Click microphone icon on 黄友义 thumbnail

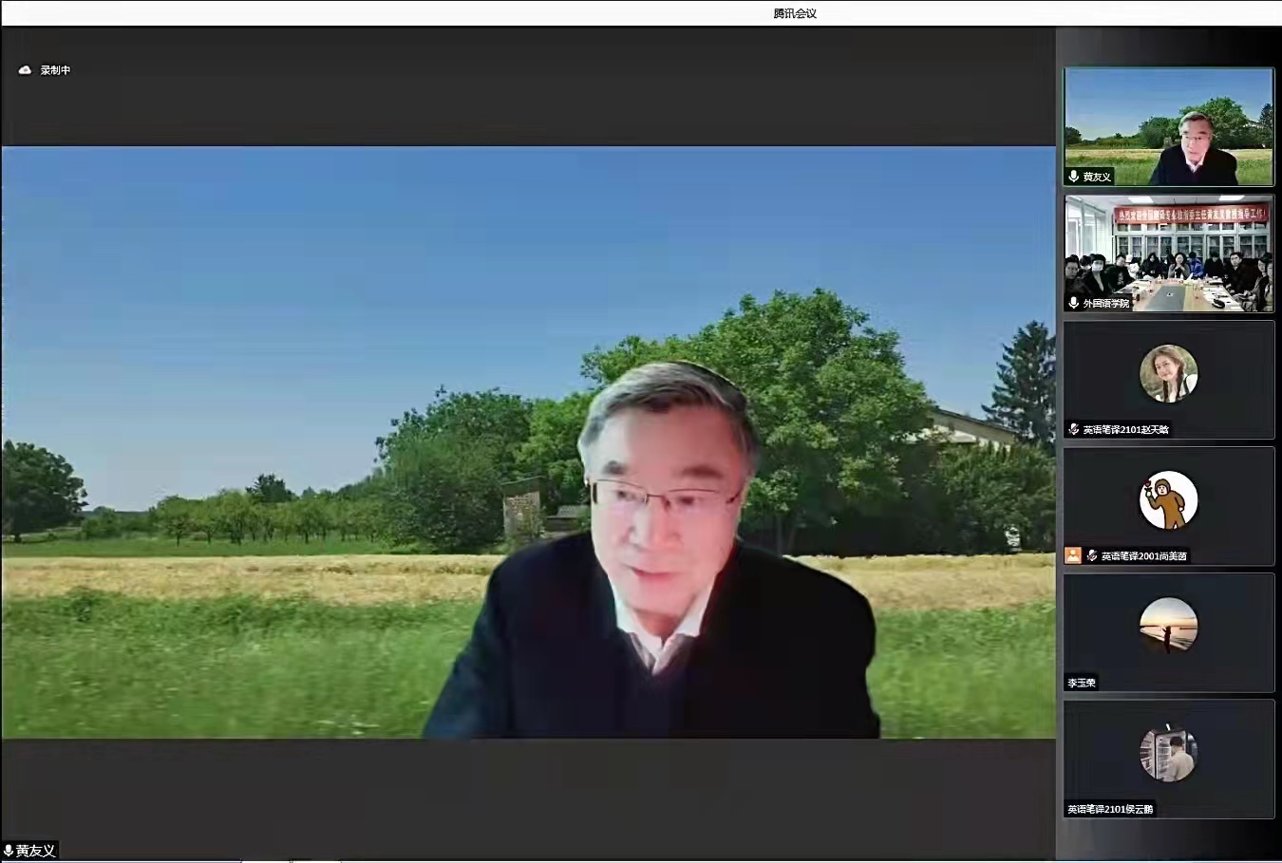pyautogui.click(x=1073, y=177)
